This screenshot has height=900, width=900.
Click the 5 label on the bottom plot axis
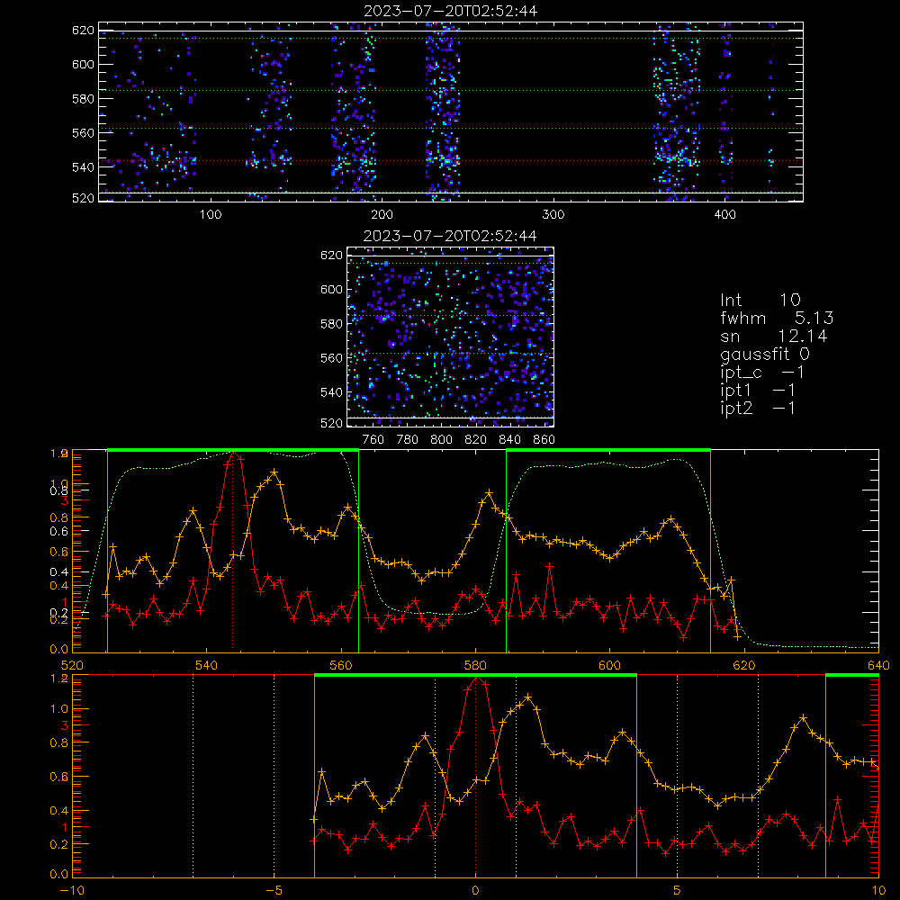678,891
